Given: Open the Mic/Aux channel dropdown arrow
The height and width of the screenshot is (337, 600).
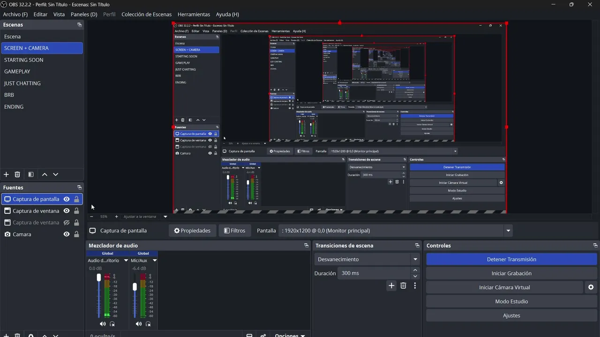Looking at the screenshot, I should tap(155, 261).
